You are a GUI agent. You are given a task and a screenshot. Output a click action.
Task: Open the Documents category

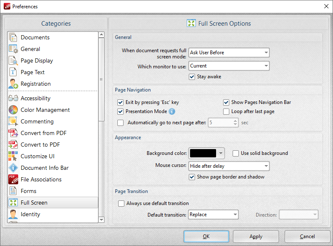[x=53, y=37]
